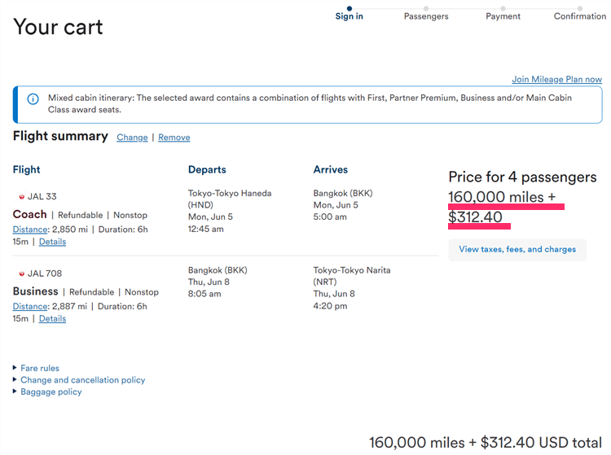Screen dimensions: 611x455
Task: Select the Payment step
Action: [x=503, y=16]
